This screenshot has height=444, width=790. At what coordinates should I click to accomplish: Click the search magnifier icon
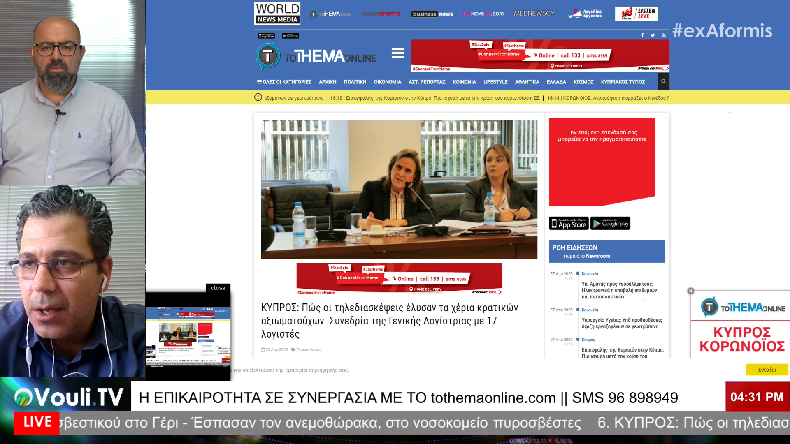pos(663,81)
